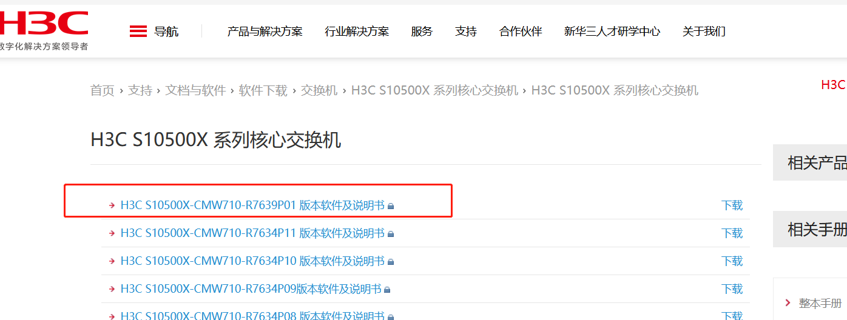Screen dimensions: 847x320
Task: Open 支持 menu in top navigation
Action: [466, 32]
